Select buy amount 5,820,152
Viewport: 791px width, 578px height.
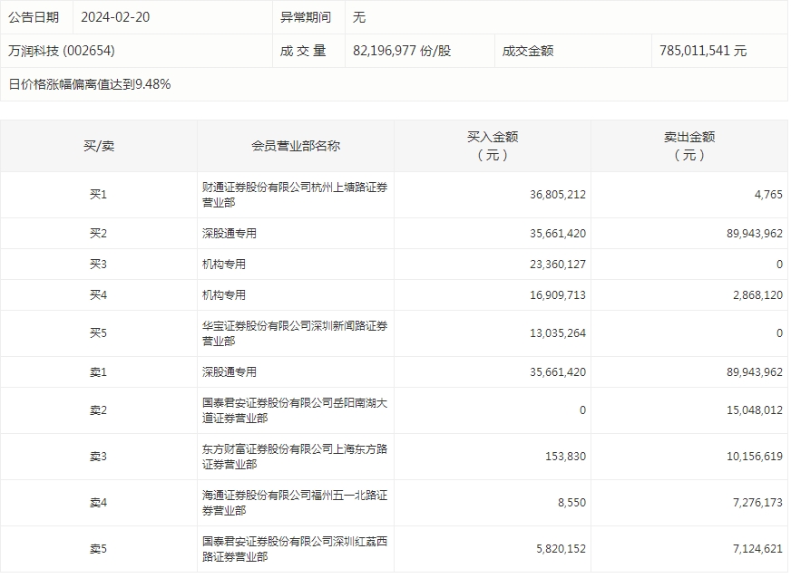coord(561,549)
